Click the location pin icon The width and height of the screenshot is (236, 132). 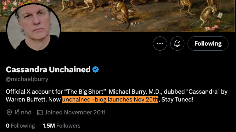(x=9, y=112)
